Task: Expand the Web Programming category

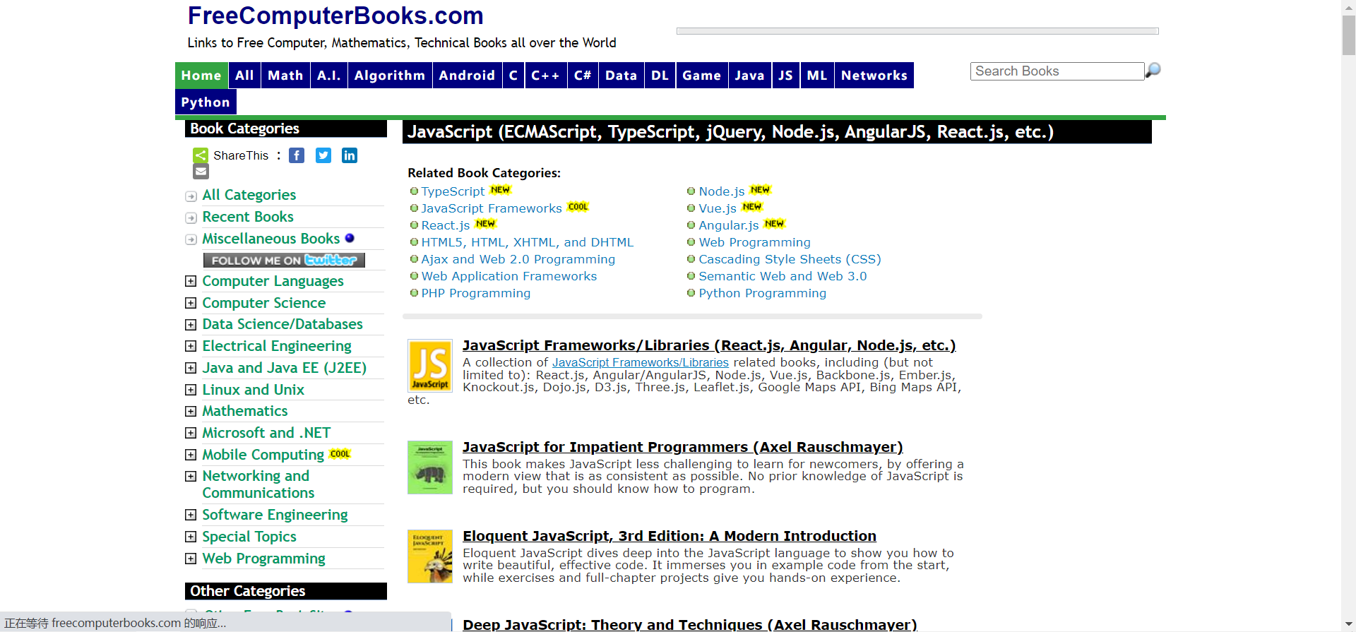Action: pyautogui.click(x=191, y=559)
